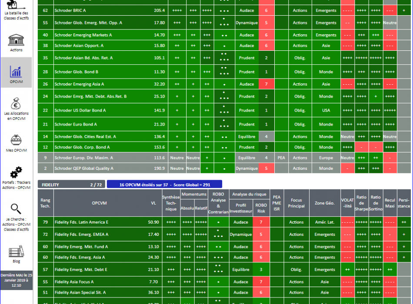Click Fidelity Asian Special Sit. A name
The height and width of the screenshot is (304, 413).
coord(80,292)
